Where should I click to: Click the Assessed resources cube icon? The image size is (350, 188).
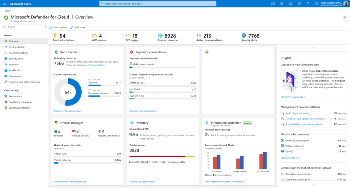point(160,35)
